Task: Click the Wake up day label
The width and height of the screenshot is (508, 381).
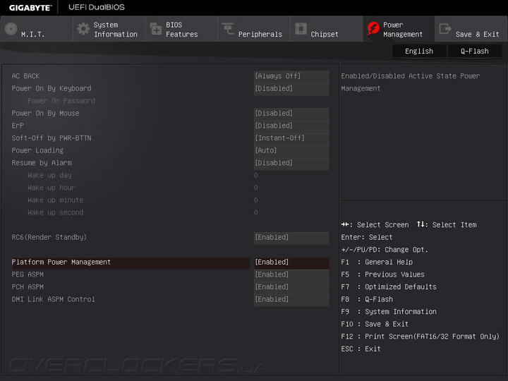Action: coord(49,175)
